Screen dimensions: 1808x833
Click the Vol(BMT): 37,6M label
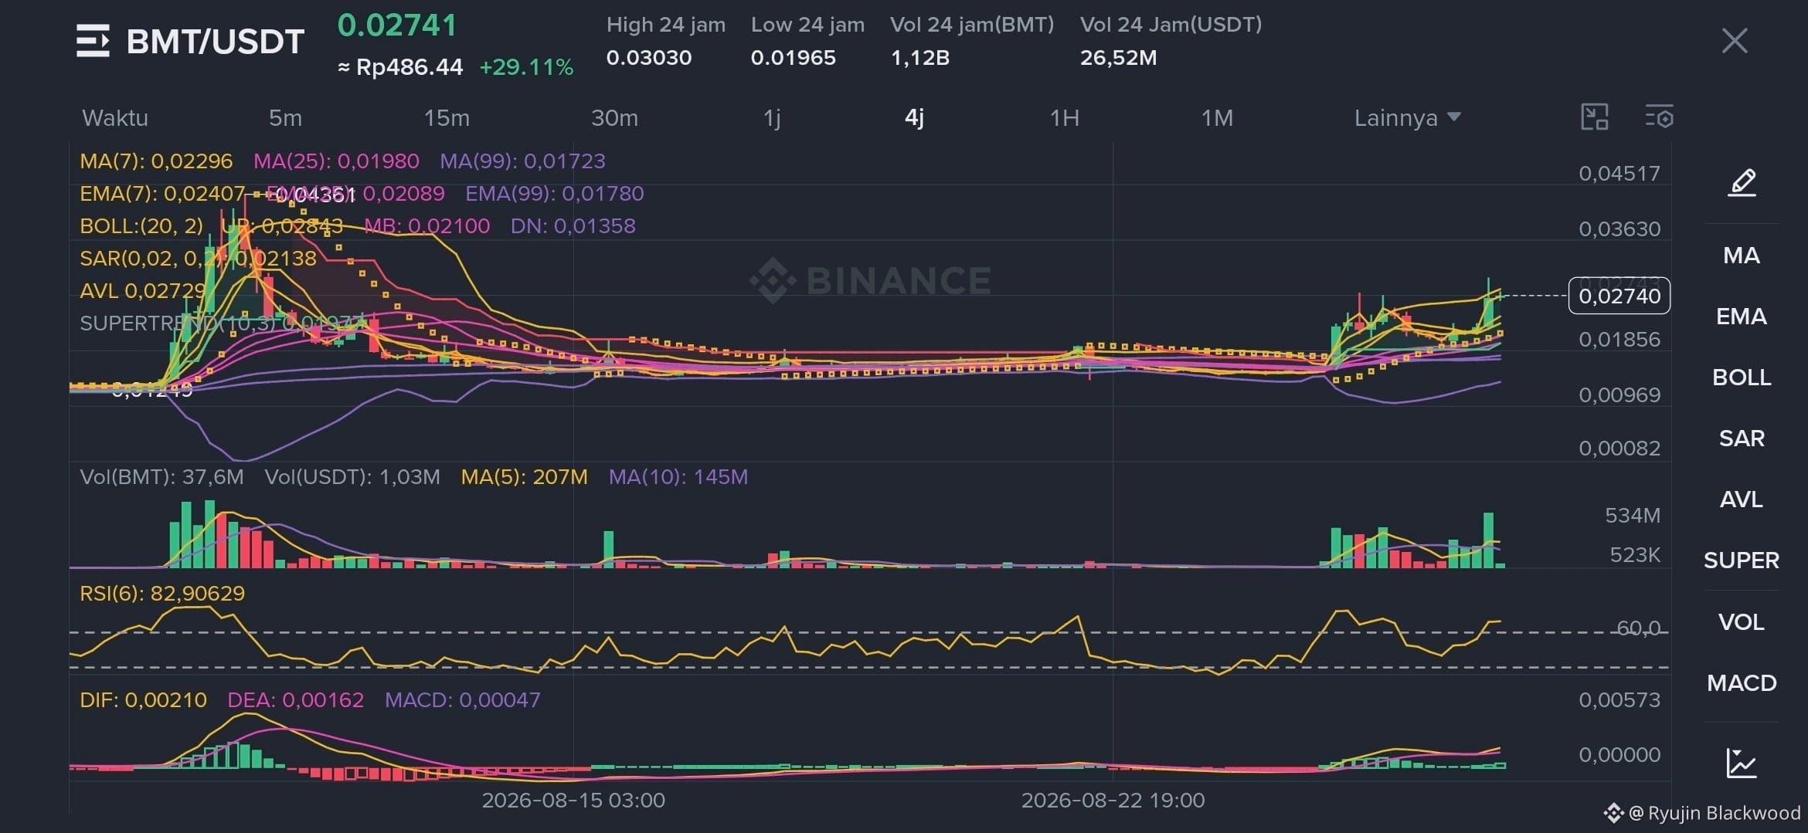coord(161,477)
